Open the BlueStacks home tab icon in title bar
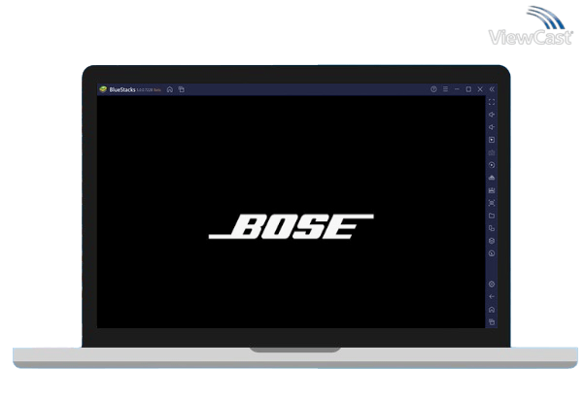 click(x=170, y=89)
